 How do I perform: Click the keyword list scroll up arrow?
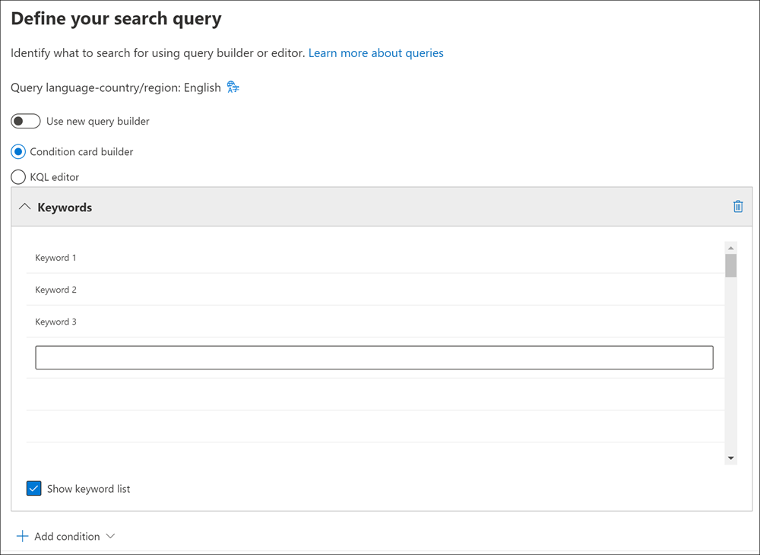tap(731, 248)
